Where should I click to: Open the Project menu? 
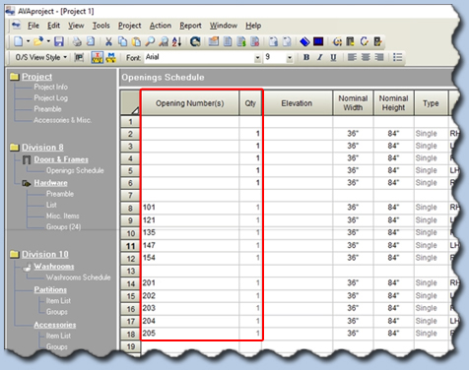tap(129, 26)
